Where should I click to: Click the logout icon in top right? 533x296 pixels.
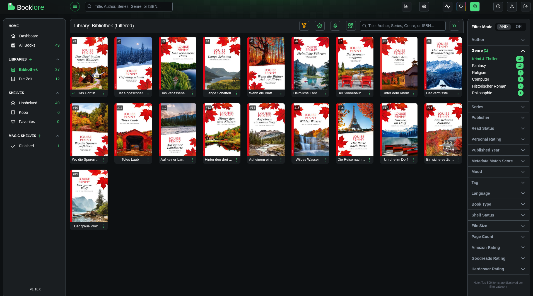click(x=525, y=6)
